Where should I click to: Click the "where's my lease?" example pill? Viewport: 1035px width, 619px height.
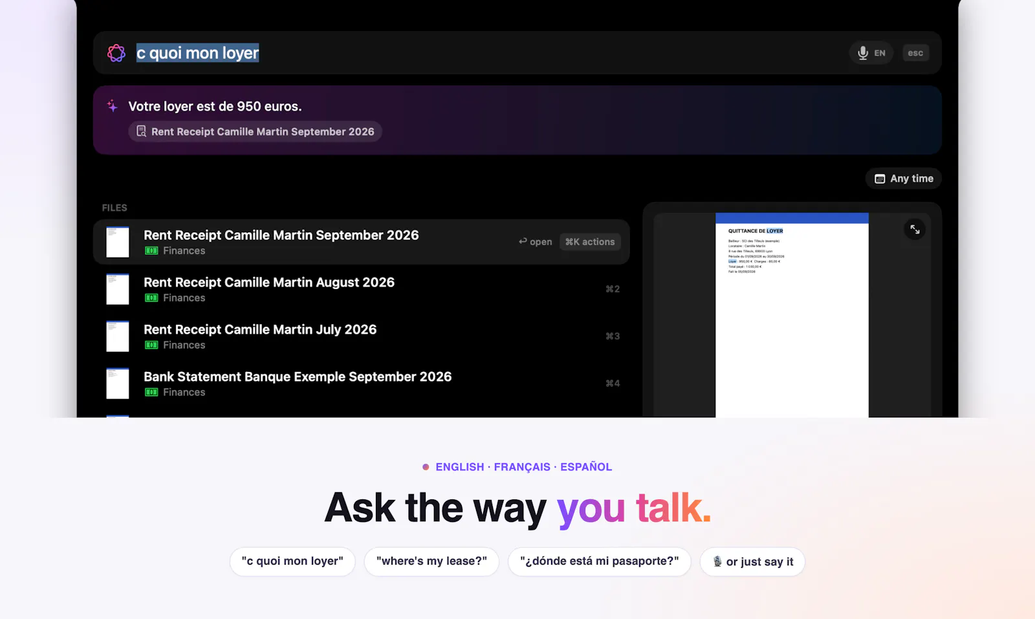click(431, 561)
